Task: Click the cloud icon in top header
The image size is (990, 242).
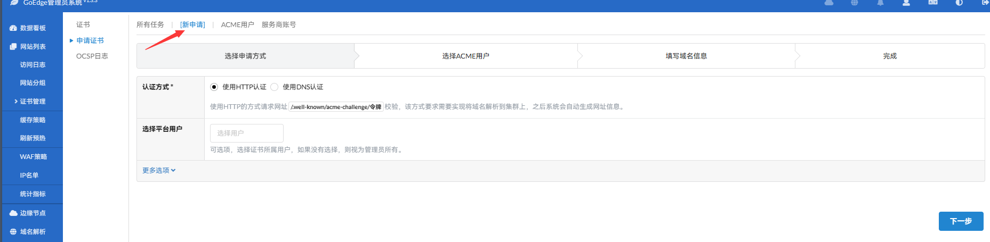Action: tap(829, 3)
